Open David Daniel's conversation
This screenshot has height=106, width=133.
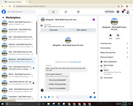coord(18,31)
